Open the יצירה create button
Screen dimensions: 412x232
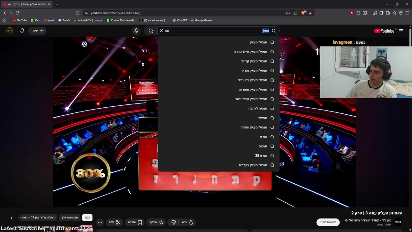point(38,31)
